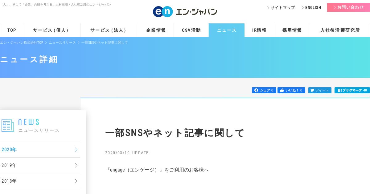This screenshot has width=370, height=194.
Task: Open 入社後活躍研究所 navigation tab
Action: pos(340,30)
